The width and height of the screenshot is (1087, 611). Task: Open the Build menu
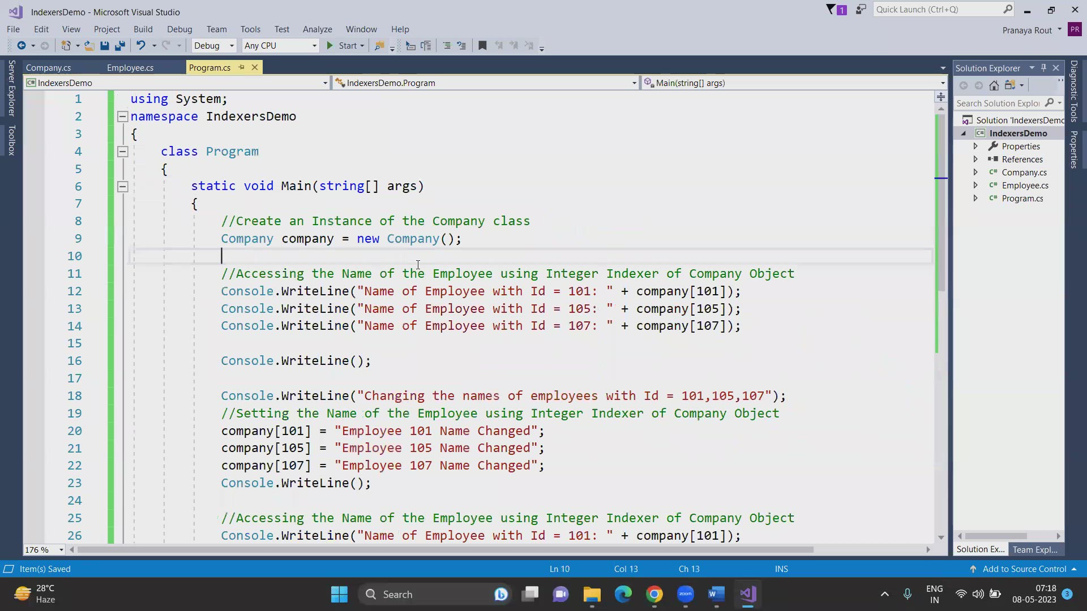point(143,29)
